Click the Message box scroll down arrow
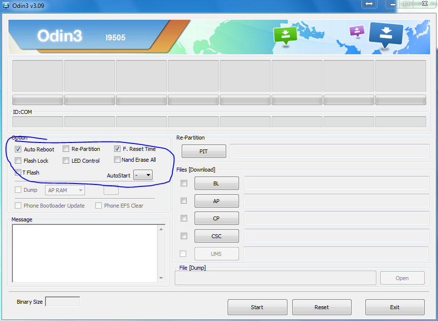 pyautogui.click(x=161, y=278)
